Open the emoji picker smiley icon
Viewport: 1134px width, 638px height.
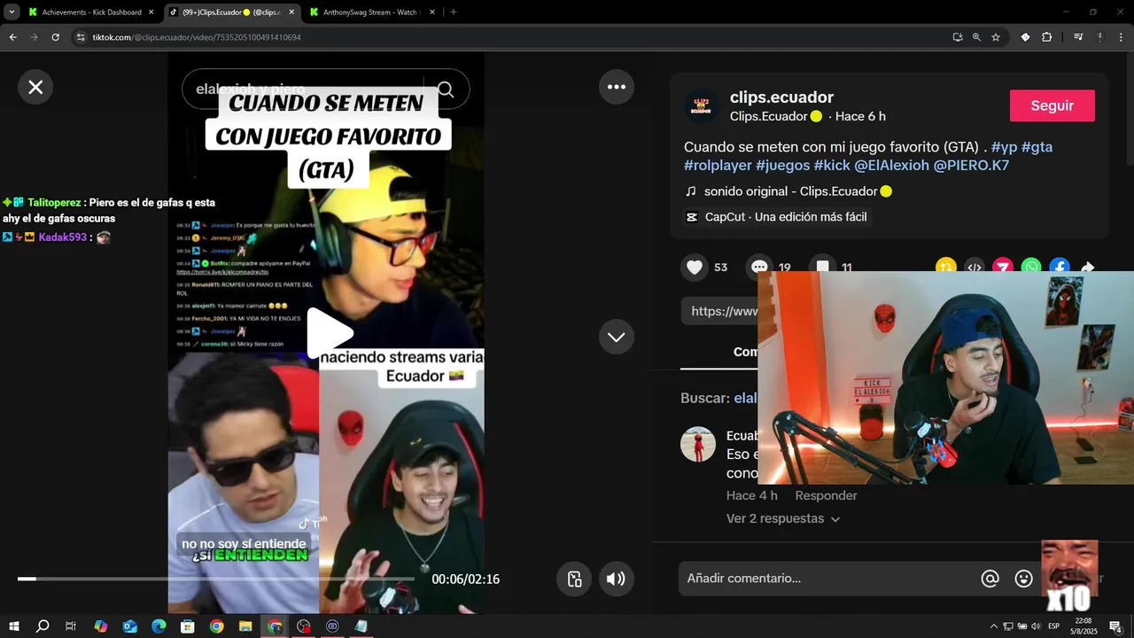[x=1024, y=579]
